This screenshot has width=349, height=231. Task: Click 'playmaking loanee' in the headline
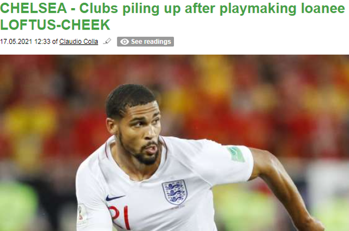pos(282,9)
